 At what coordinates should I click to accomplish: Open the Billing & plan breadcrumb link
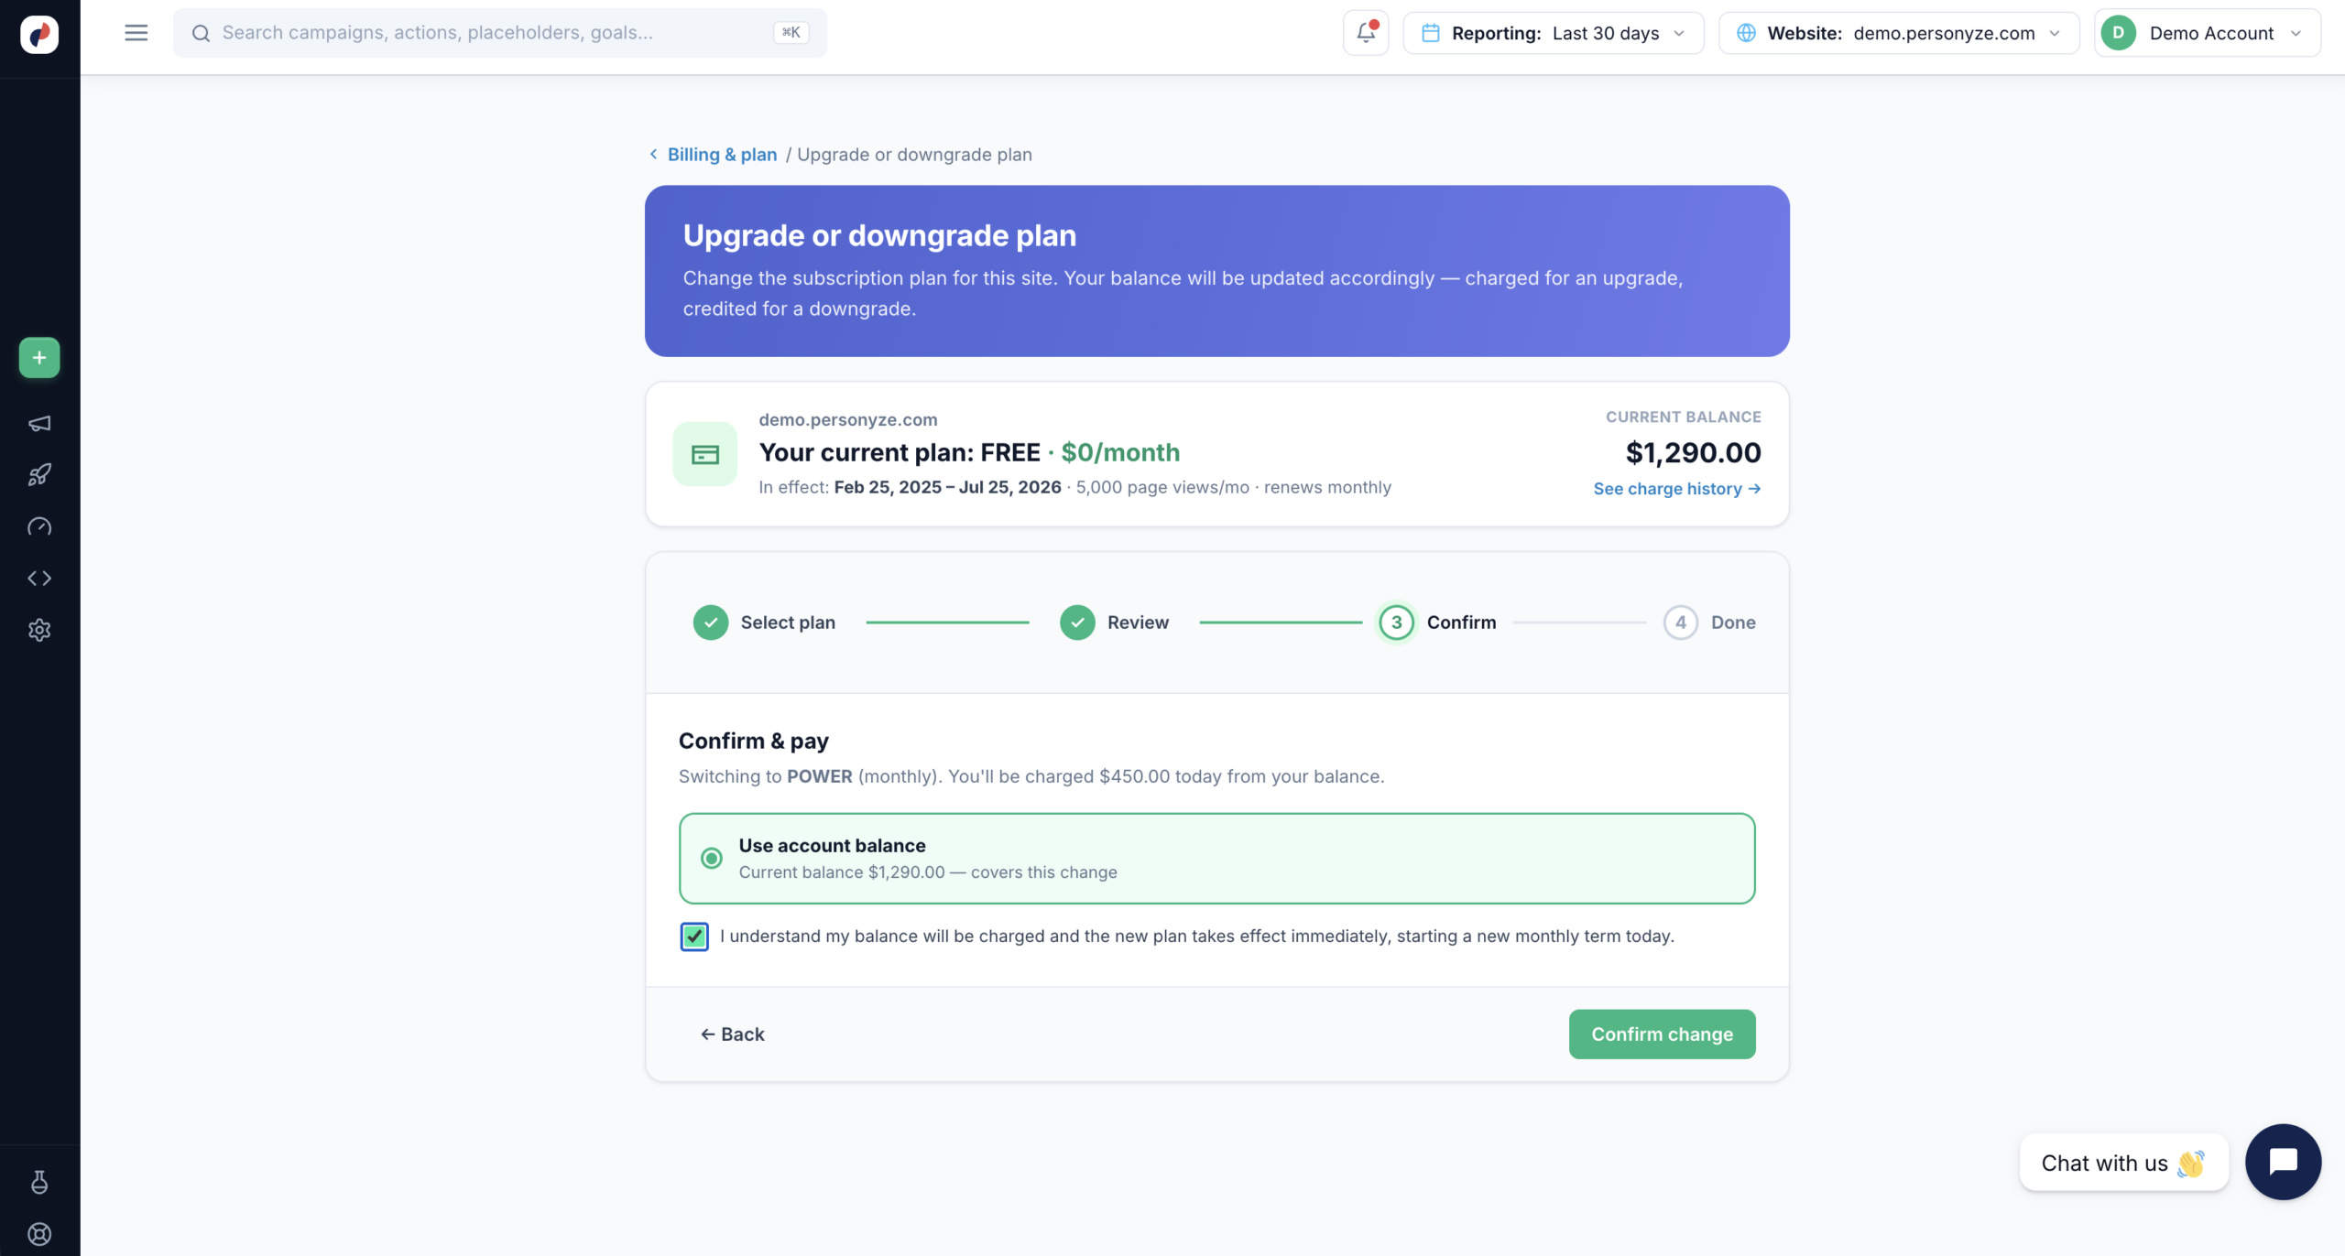722,154
